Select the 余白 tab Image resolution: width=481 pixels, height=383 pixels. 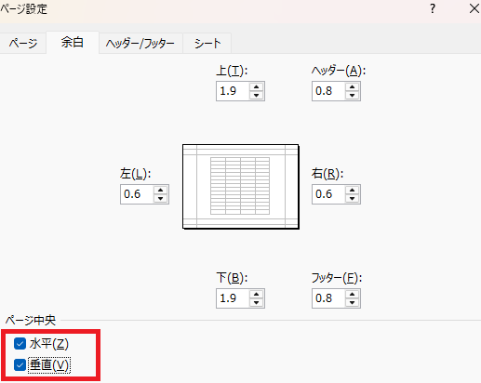click(x=73, y=42)
